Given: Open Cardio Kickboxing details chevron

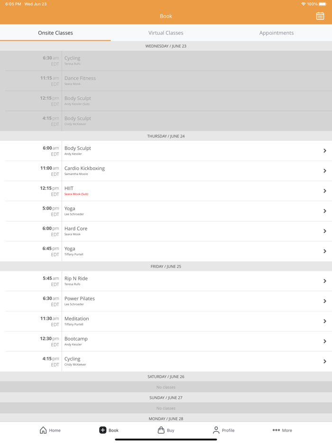Looking at the screenshot, I should (x=325, y=171).
